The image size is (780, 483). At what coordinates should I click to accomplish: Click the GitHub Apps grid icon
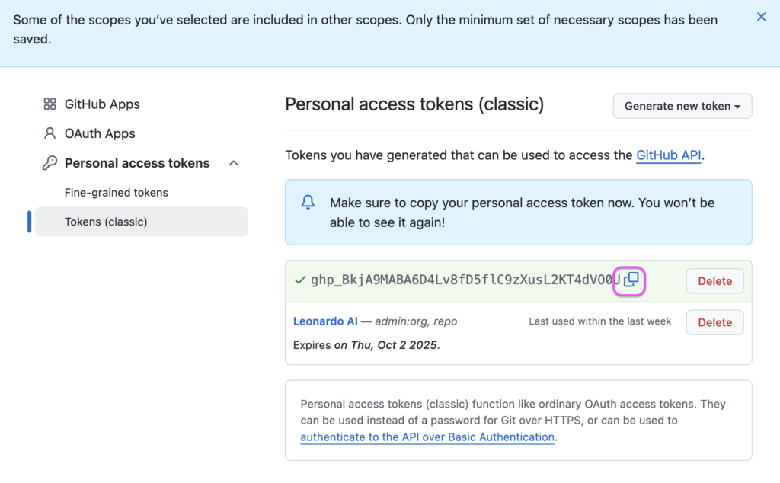[50, 104]
